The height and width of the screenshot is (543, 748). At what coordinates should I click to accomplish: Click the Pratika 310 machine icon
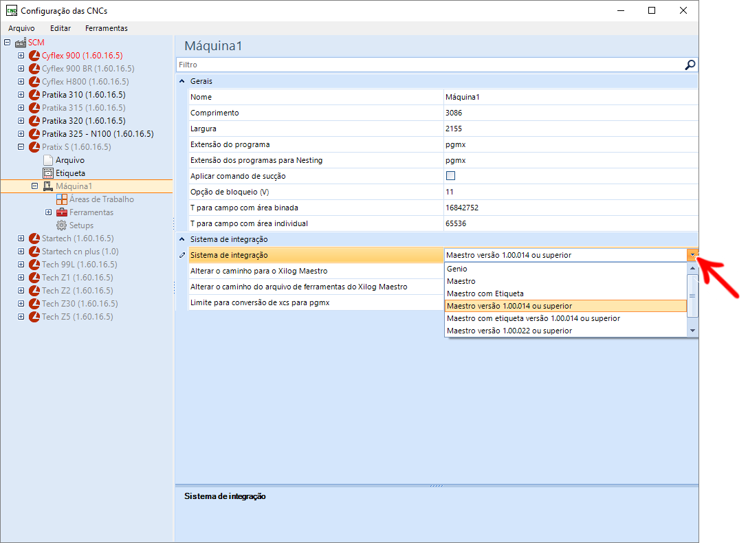[x=34, y=95]
